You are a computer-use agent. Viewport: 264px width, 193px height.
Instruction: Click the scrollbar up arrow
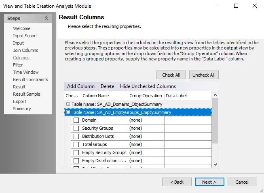click(215, 95)
